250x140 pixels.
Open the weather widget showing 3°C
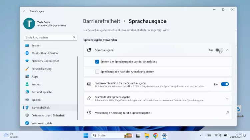[11, 135]
